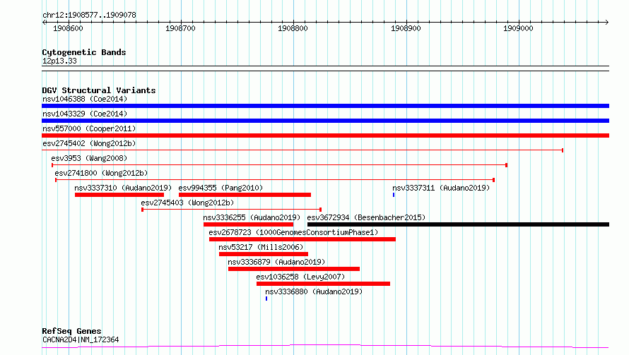Viewport: 629px width, 355px height.
Task: Click the nsv1046388 (Coe2014) blue variant bar
Action: pyautogui.click(x=325, y=106)
